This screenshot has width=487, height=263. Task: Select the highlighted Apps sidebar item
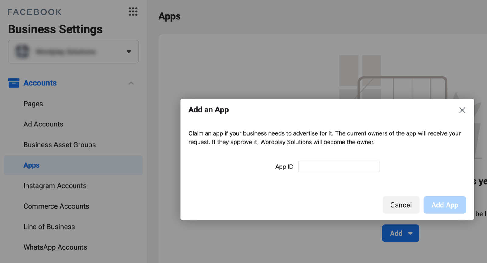[x=32, y=165]
